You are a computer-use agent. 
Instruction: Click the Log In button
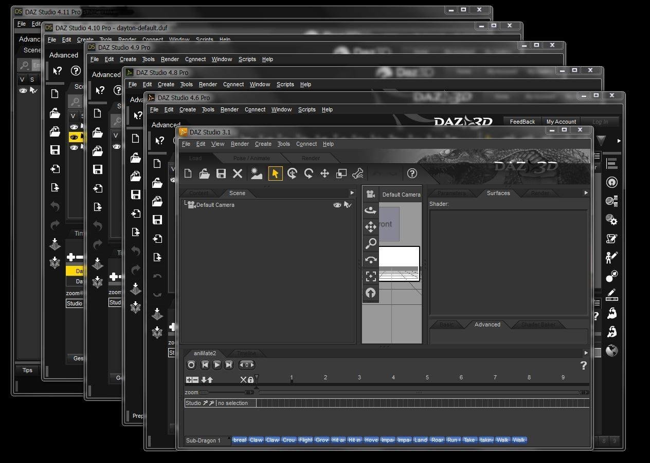pos(600,122)
